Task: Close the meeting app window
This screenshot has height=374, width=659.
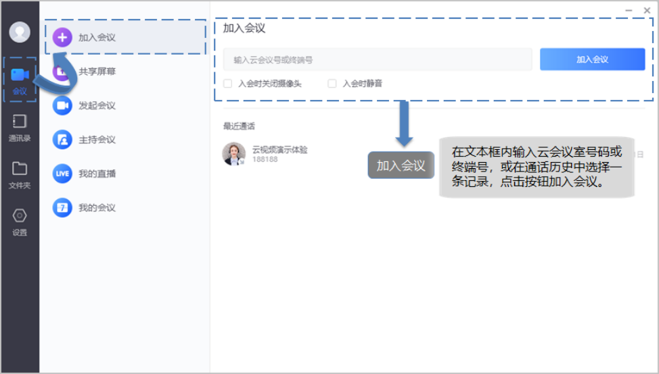Action: [647, 11]
